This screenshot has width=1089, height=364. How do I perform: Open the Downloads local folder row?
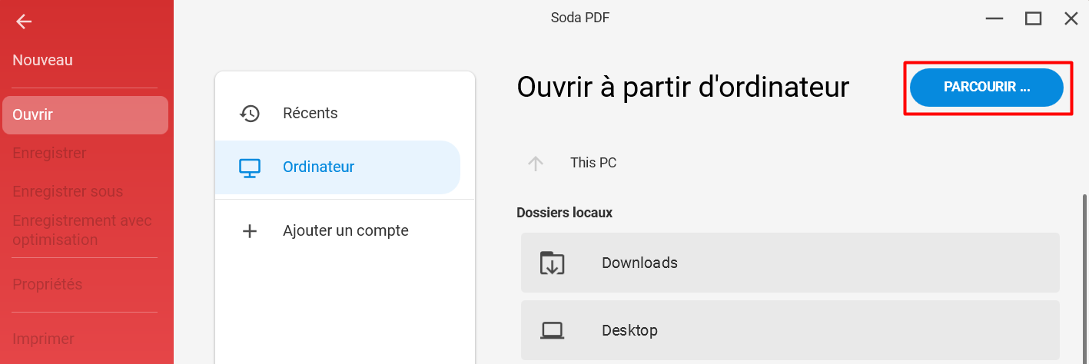pyautogui.click(x=790, y=263)
